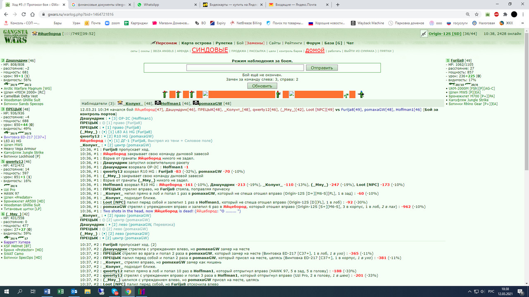Bookmark this page with the star icon

point(477,14)
